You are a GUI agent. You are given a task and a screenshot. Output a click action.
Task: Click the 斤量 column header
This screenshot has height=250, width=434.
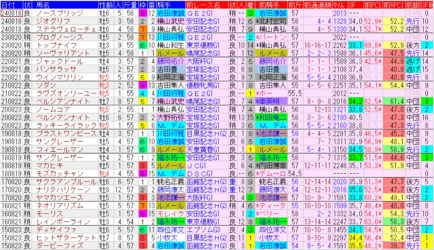coord(130,5)
